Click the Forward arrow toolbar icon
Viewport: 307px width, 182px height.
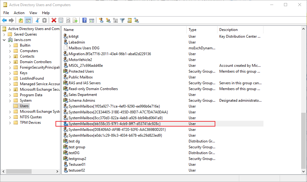(11, 20)
